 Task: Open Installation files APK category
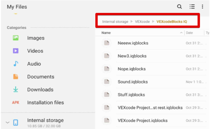pyautogui.click(x=45, y=103)
